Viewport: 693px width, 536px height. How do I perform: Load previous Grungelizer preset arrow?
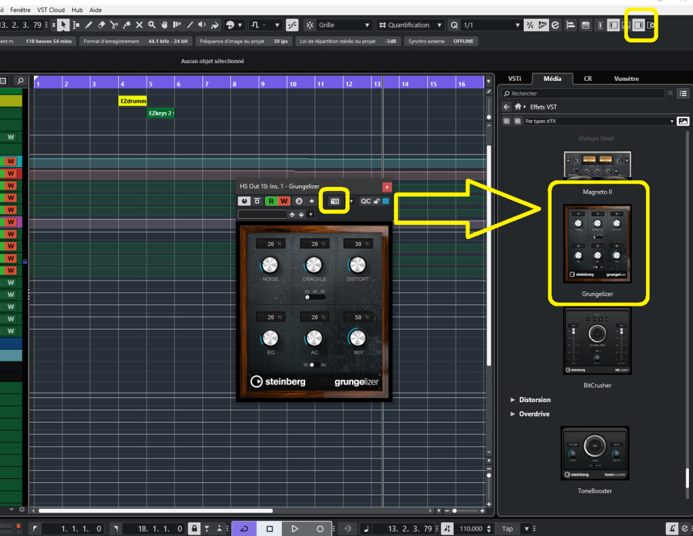pos(291,214)
